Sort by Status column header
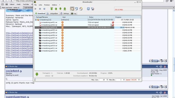Image resolution: width=175 pixels, height=98 pixels. (x=101, y=17)
